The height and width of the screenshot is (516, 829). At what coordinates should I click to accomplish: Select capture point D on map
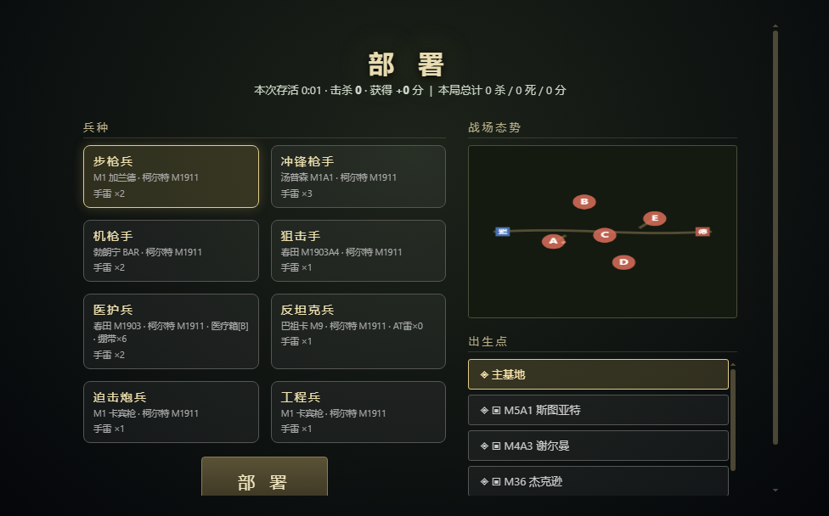(x=623, y=262)
